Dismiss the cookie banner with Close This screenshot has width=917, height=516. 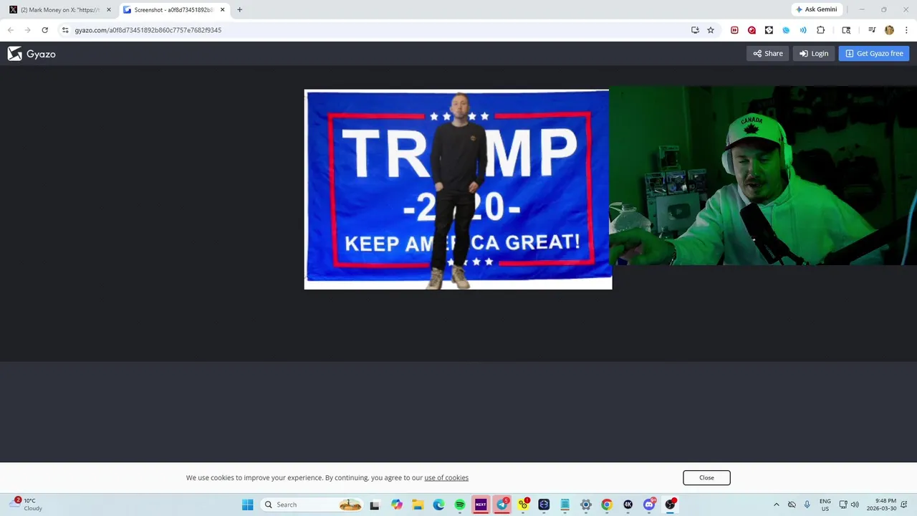(x=706, y=477)
